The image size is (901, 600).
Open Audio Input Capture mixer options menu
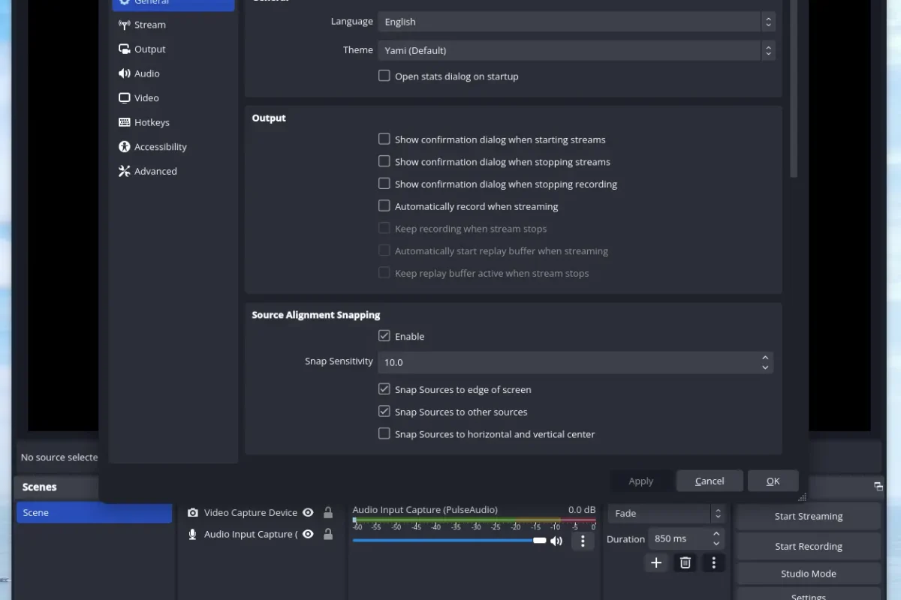[x=583, y=541]
